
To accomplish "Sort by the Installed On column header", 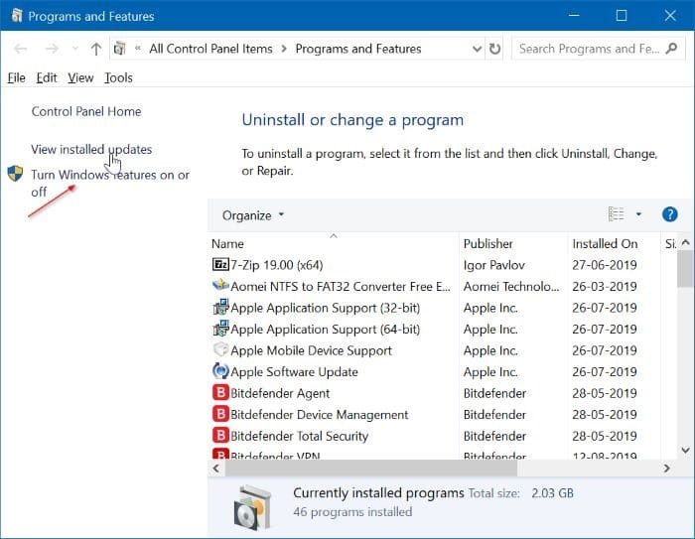I will pos(614,244).
